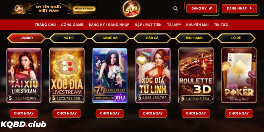Open the Khuyến Mãi menu item
This screenshot has height=132, width=264.
[197, 25]
